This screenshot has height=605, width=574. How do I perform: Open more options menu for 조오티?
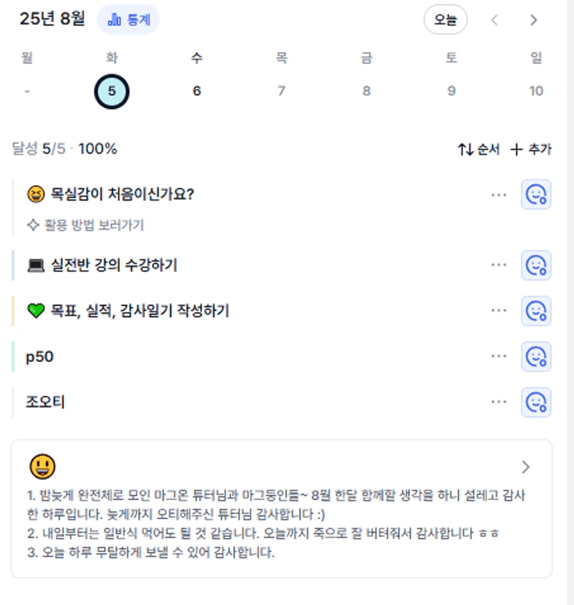(x=499, y=401)
